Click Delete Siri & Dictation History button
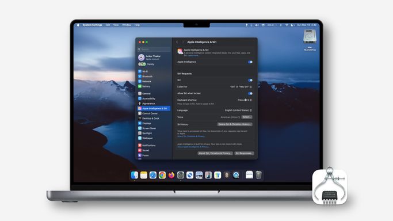Image resolution: width=393 pixels, height=221 pixels. coord(235,124)
